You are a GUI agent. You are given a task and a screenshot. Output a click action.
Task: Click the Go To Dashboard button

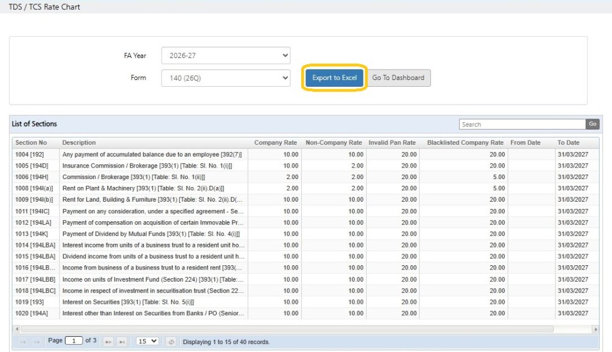[x=398, y=78]
